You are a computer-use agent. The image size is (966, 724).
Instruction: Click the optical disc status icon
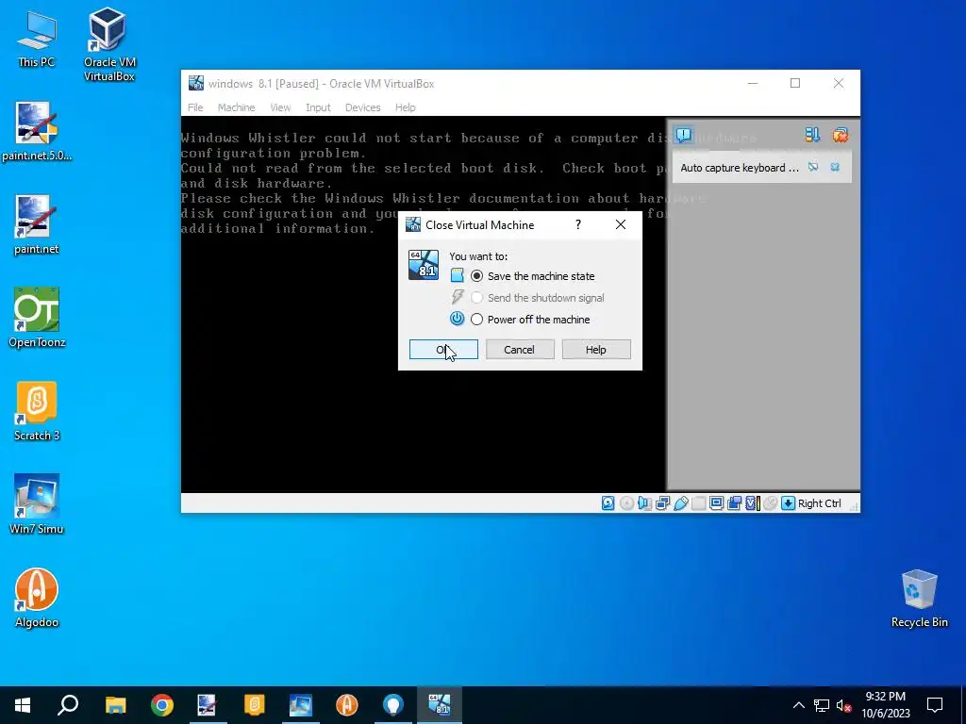[626, 503]
